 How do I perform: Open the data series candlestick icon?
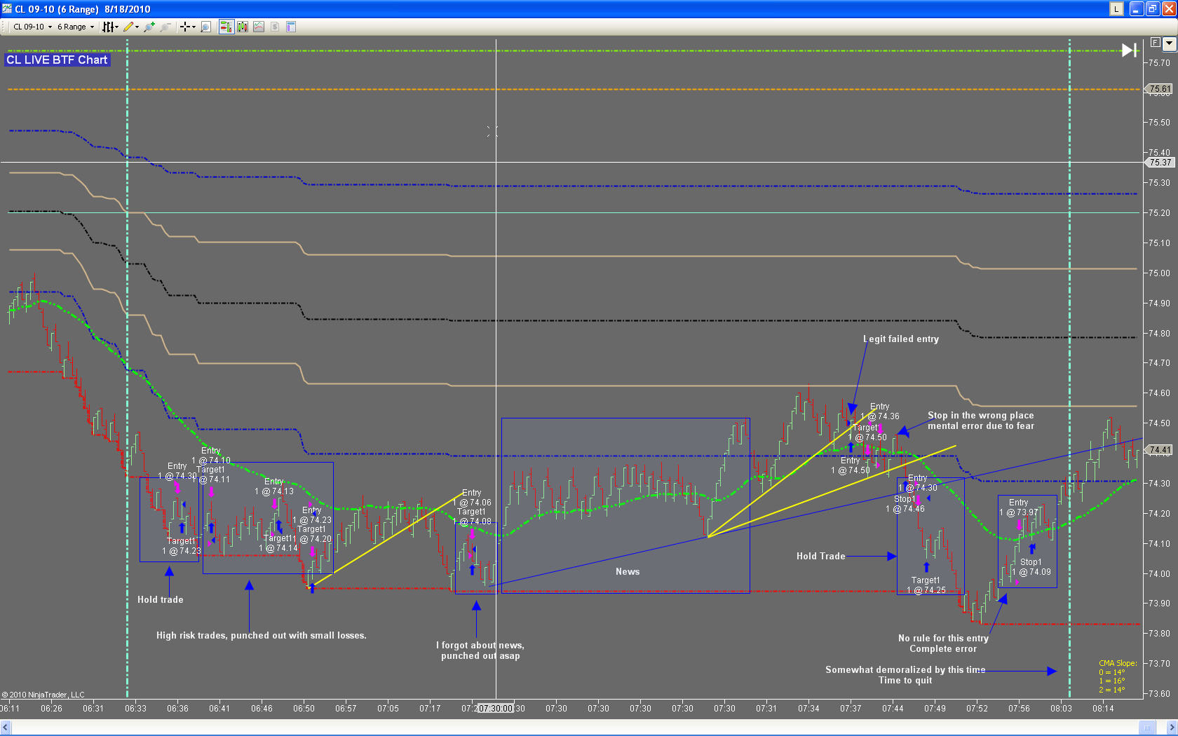pos(243,27)
